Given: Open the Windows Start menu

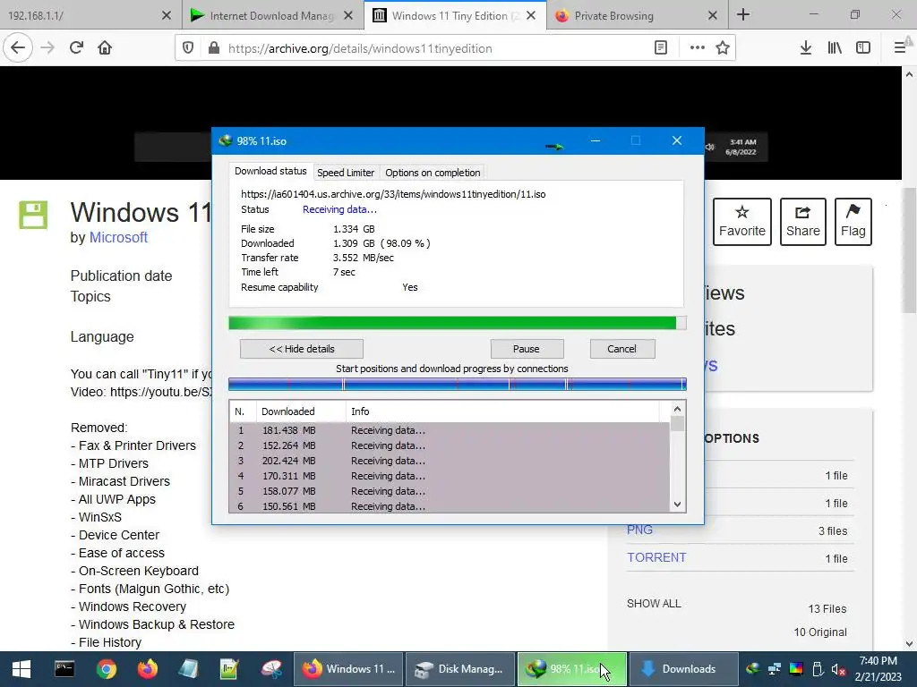Looking at the screenshot, I should [21, 669].
